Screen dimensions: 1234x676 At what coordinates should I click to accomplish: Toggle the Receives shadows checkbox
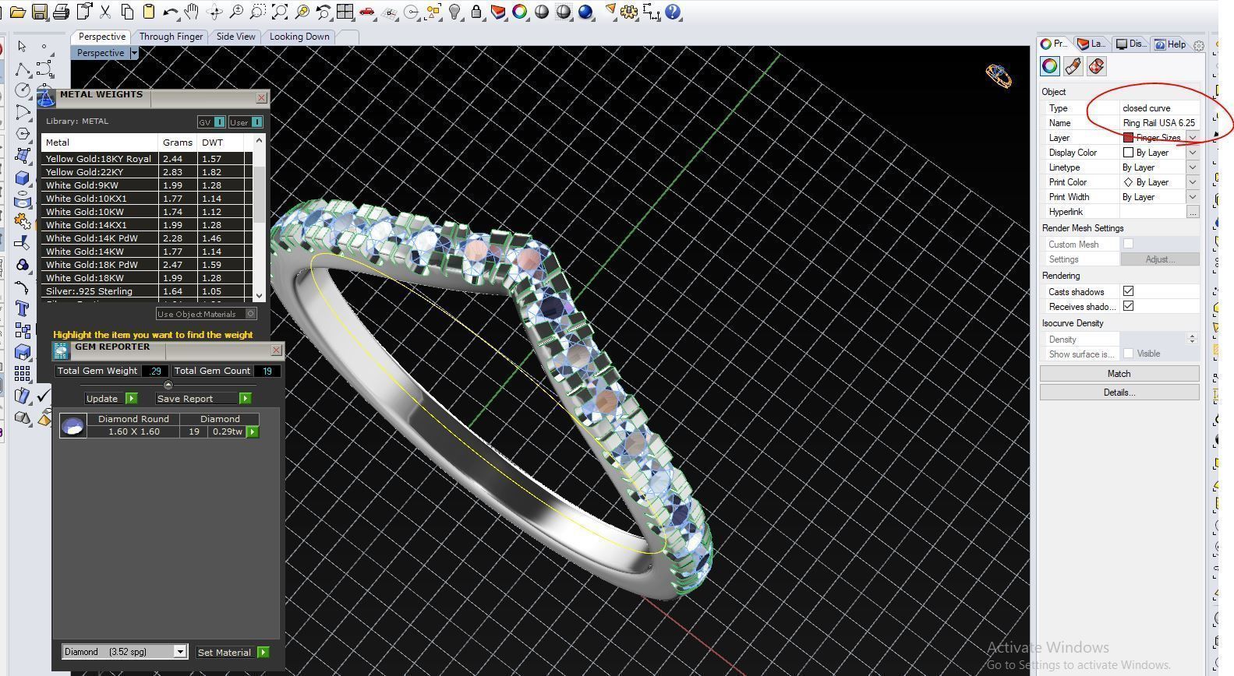point(1128,306)
